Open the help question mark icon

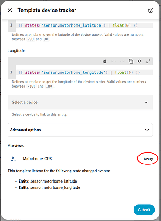150,11
